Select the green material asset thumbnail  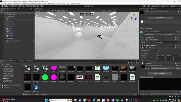(45, 77)
